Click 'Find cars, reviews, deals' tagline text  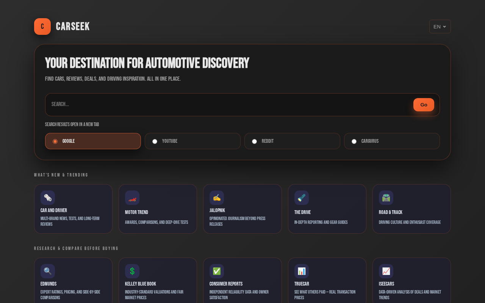click(113, 79)
